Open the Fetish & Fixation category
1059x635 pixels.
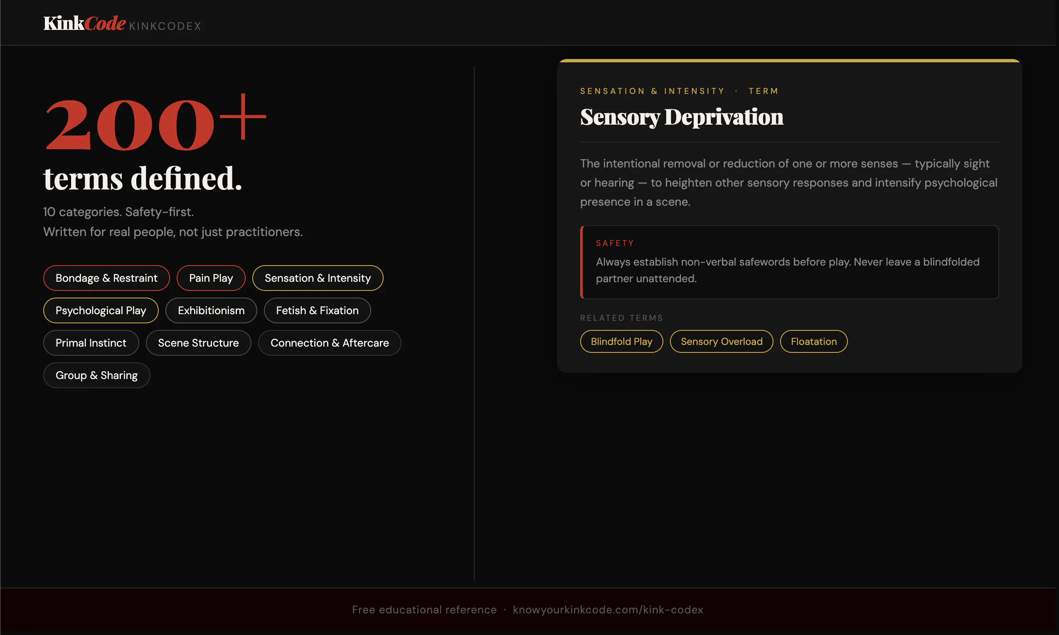[318, 311]
